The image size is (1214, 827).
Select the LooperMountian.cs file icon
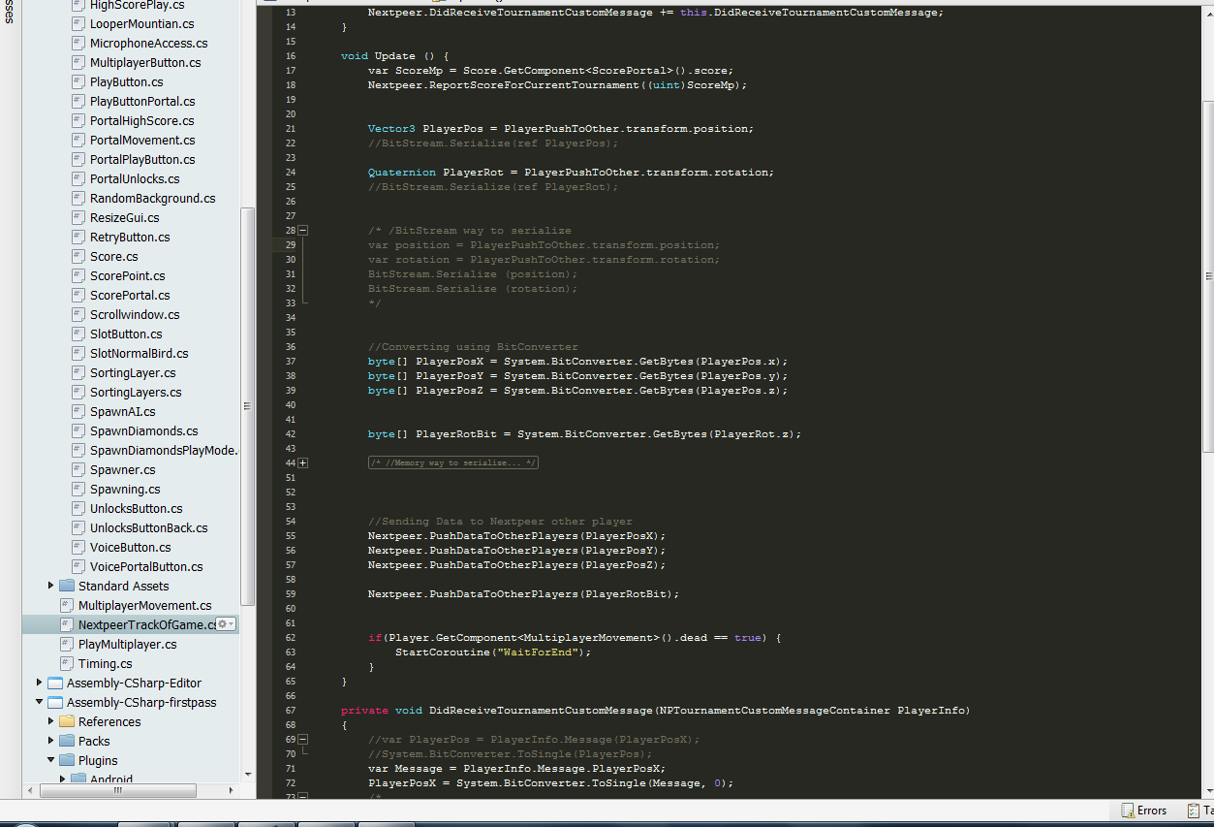tap(78, 24)
